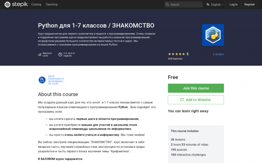Click the Stepik logo
Image resolution: width=262 pixels, height=163 pixels.
point(16,4)
